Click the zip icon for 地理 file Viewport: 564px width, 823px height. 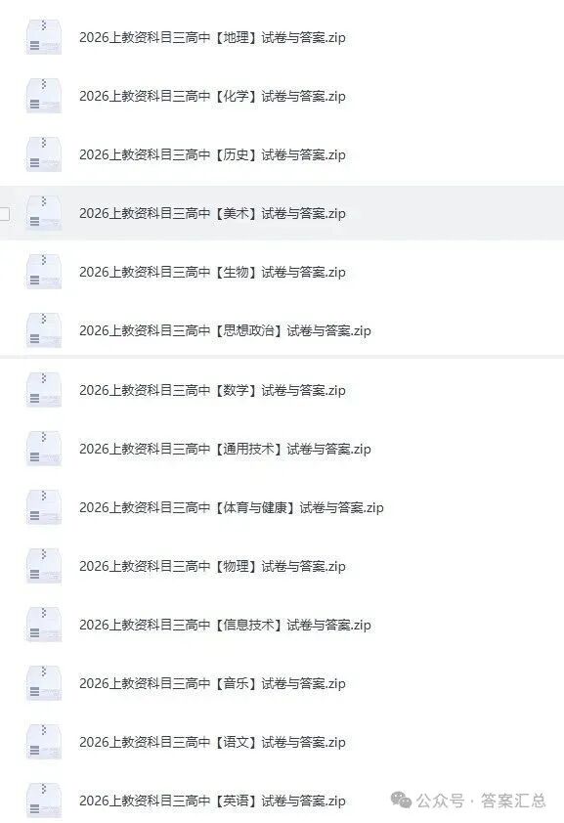click(44, 37)
